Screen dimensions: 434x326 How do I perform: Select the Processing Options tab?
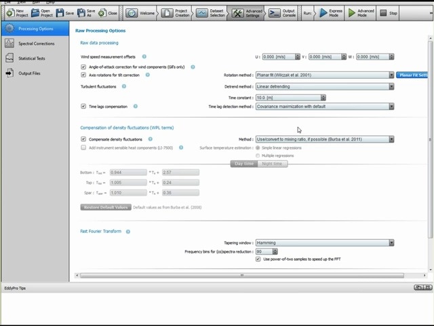[x=35, y=29]
